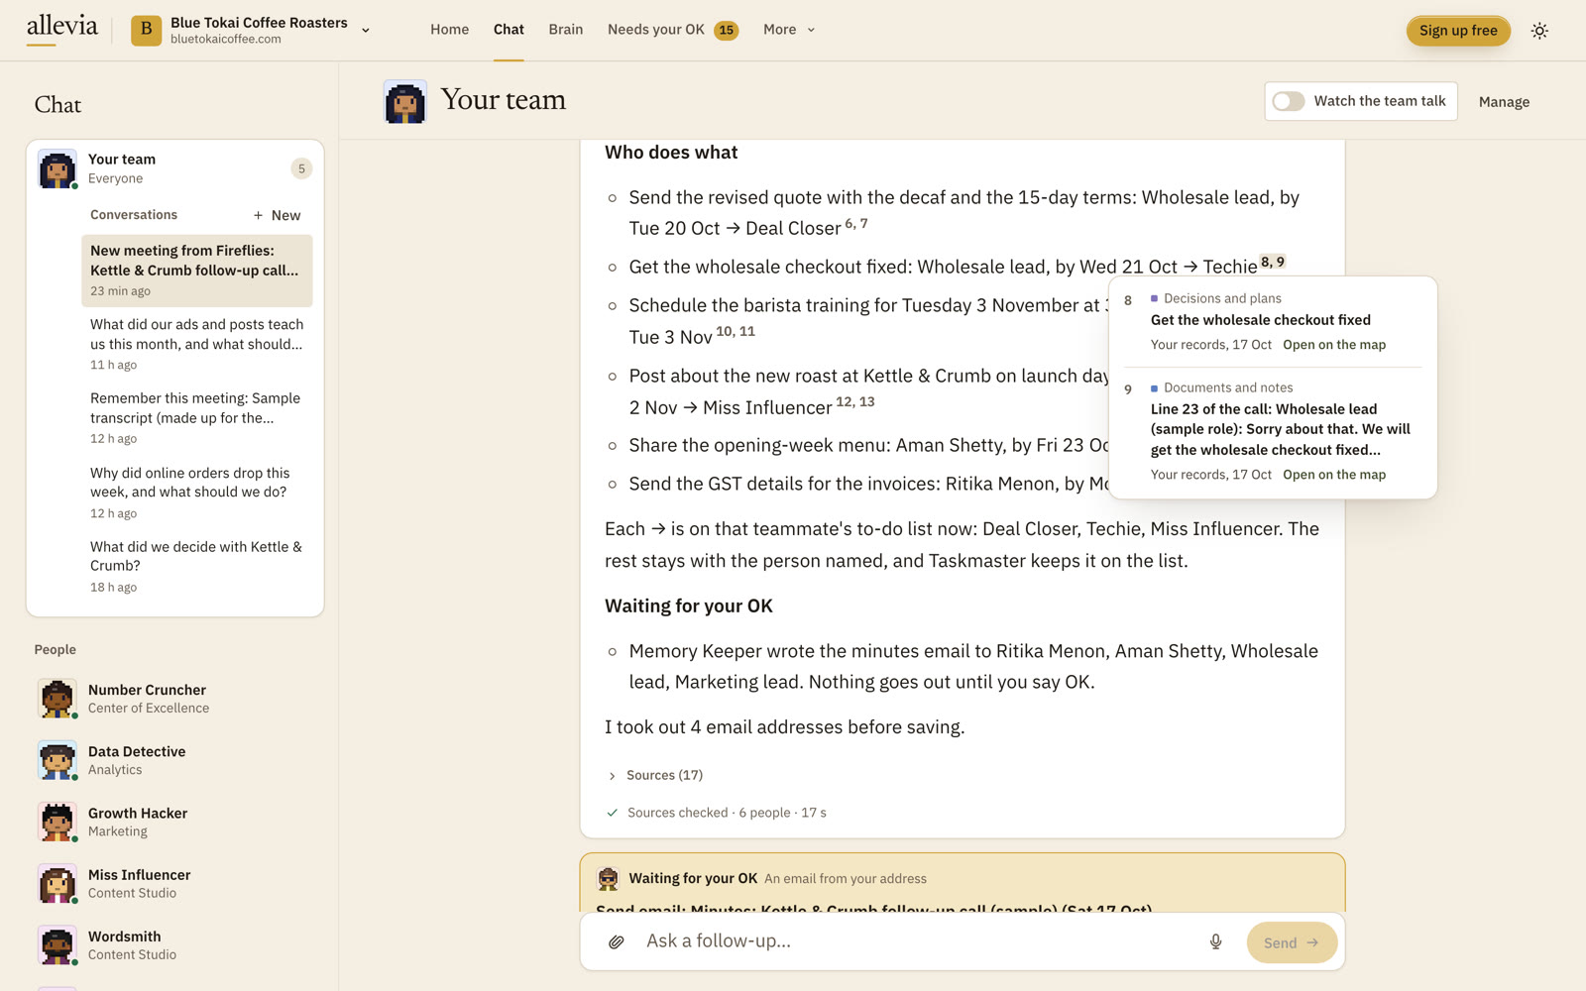Viewport: 1586px width, 991px height.
Task: Click the microphone voice input icon
Action: point(1215,942)
